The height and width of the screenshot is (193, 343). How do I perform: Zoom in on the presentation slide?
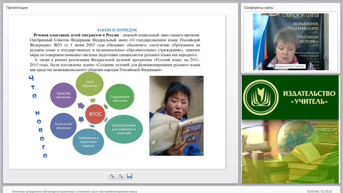pos(112,176)
